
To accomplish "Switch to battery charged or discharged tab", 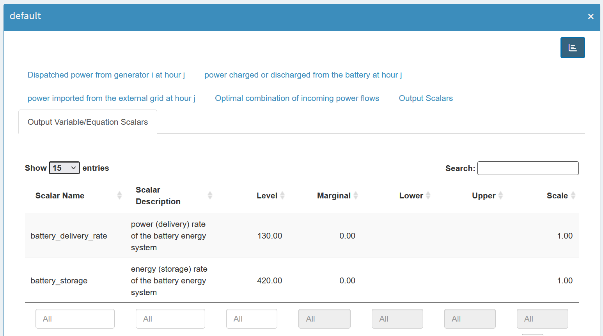I will (303, 75).
